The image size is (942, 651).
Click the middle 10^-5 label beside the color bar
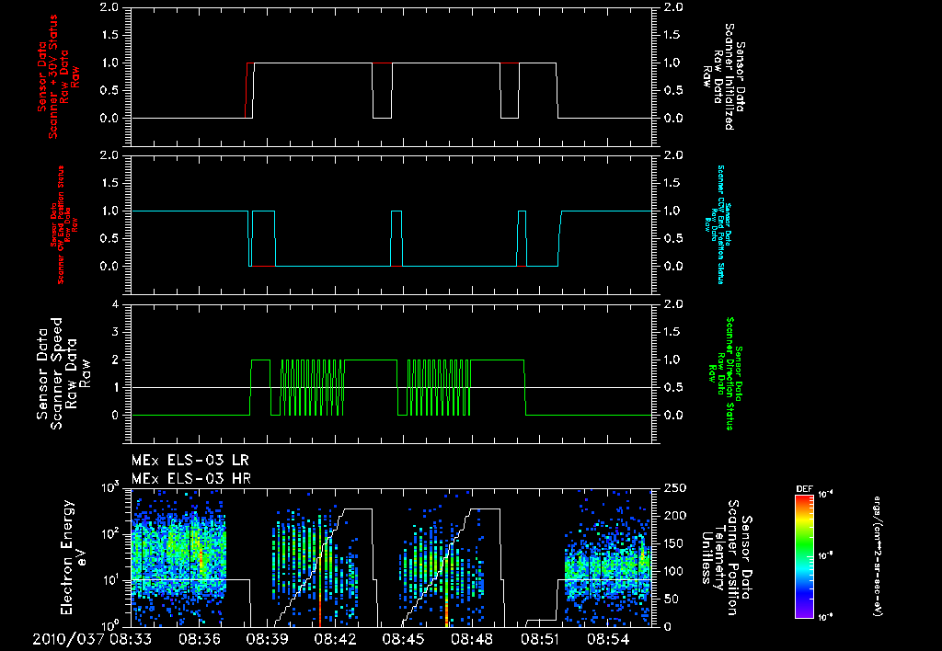[x=826, y=555]
